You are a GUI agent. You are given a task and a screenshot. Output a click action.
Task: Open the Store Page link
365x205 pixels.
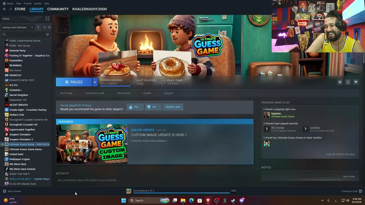click(66, 93)
